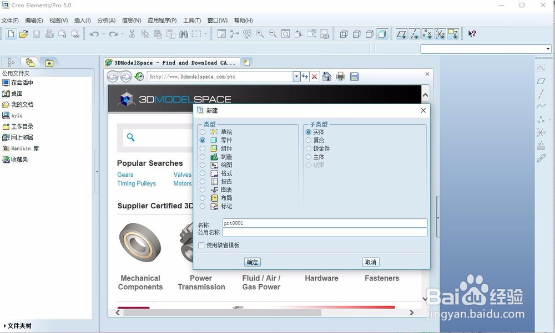555x333 pixels.
Task: Click the Copy icon in toolbar
Action: pos(145,34)
